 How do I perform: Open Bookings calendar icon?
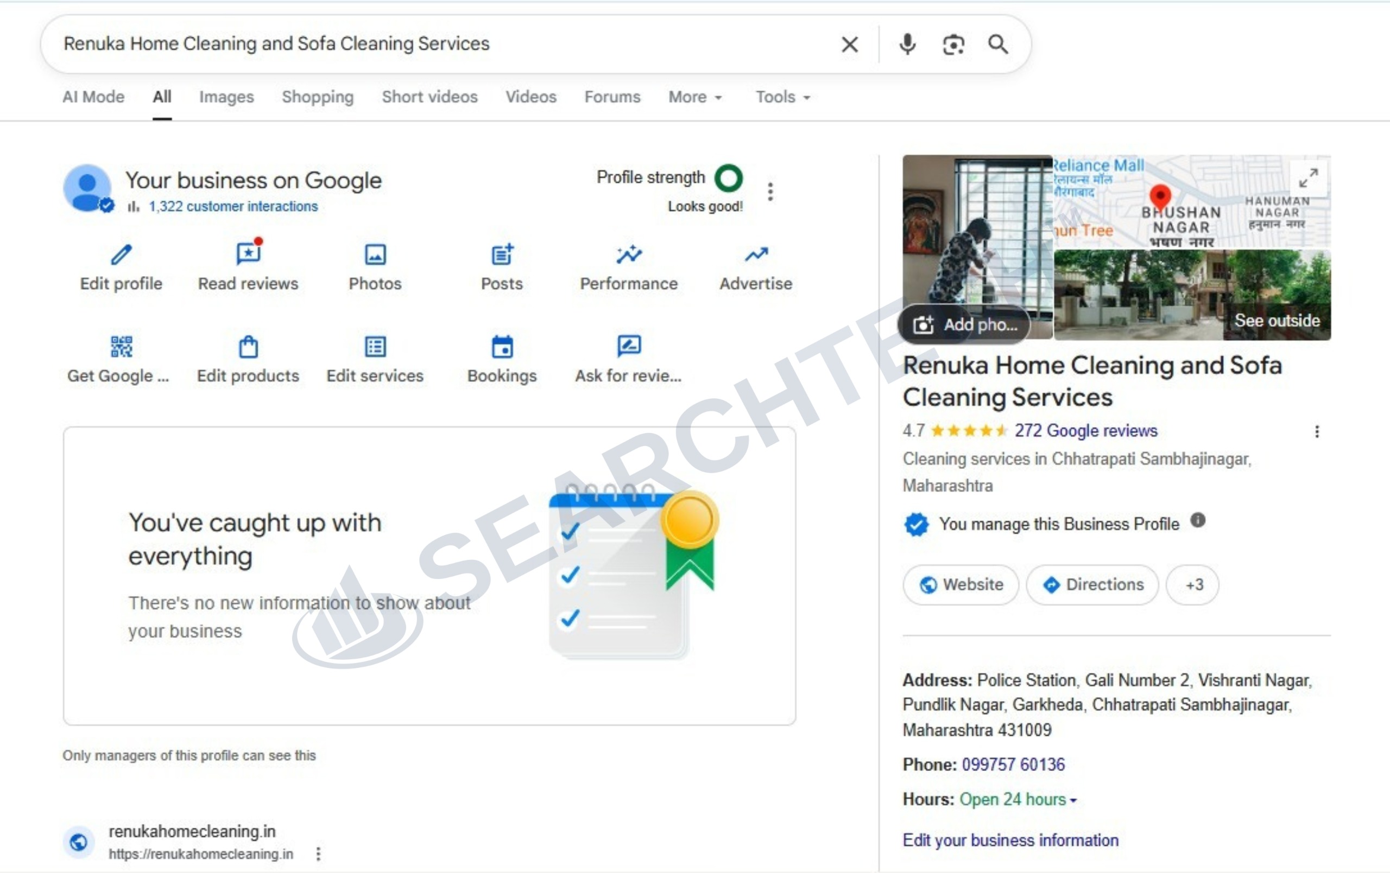coord(502,347)
